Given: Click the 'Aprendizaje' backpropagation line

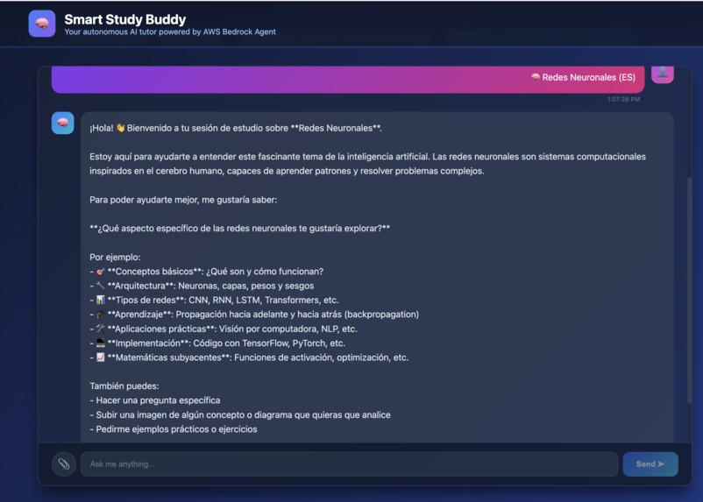Looking at the screenshot, I should pos(254,315).
